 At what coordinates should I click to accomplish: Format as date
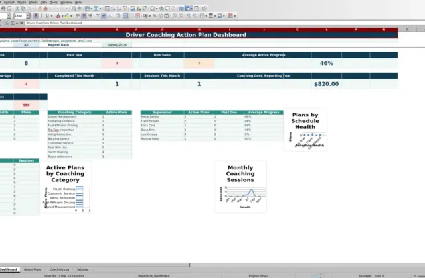click(x=167, y=16)
